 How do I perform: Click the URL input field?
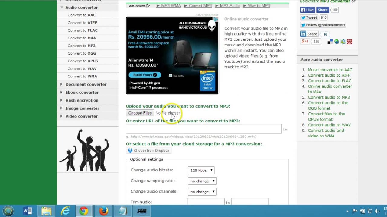tap(204, 129)
